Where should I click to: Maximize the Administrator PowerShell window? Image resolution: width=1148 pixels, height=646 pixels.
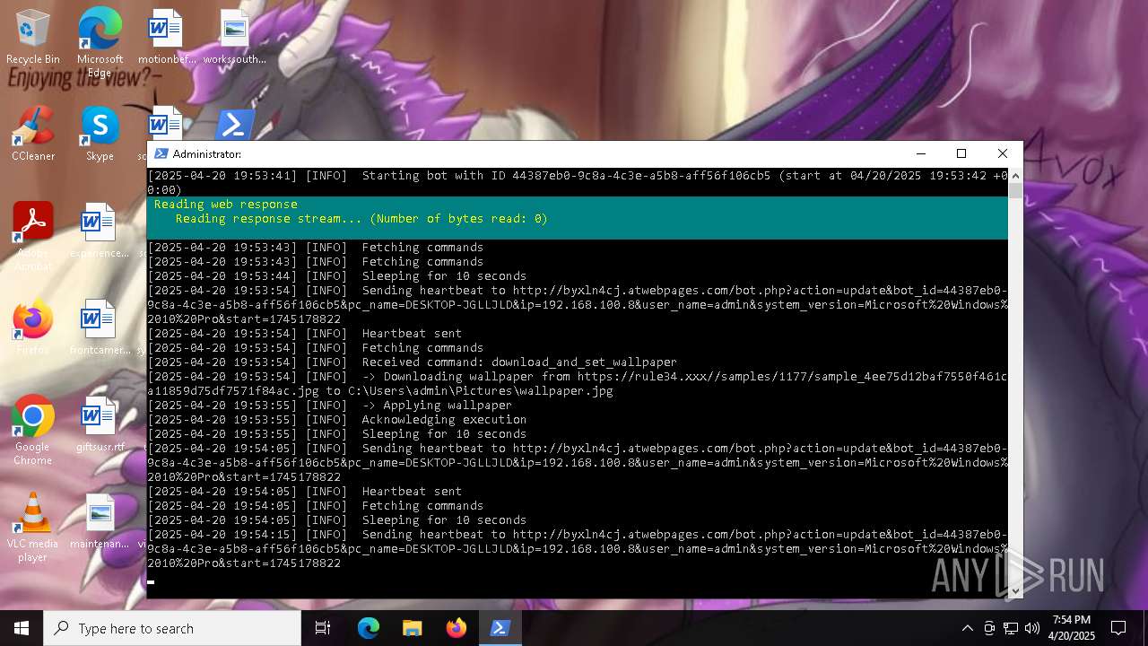961,153
